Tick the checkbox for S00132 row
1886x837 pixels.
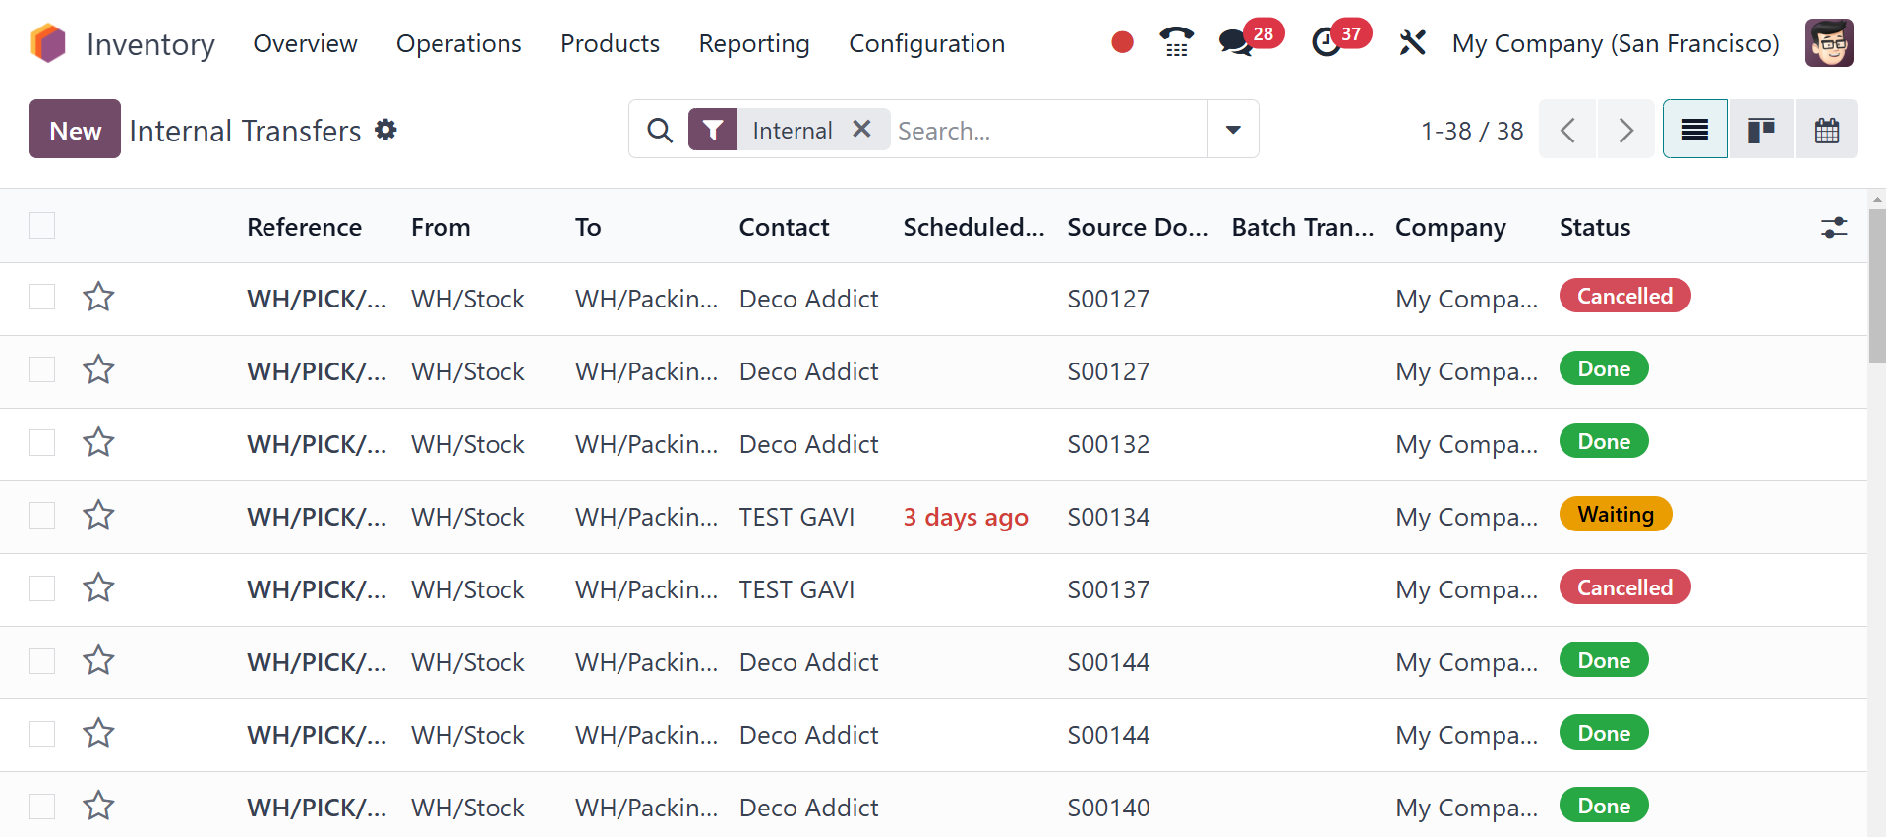[42, 443]
